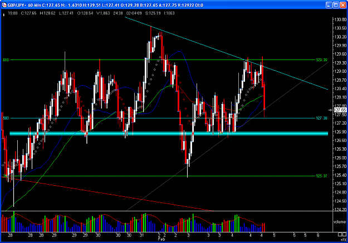Click the L:127.41 bar low readout

coord(66,13)
